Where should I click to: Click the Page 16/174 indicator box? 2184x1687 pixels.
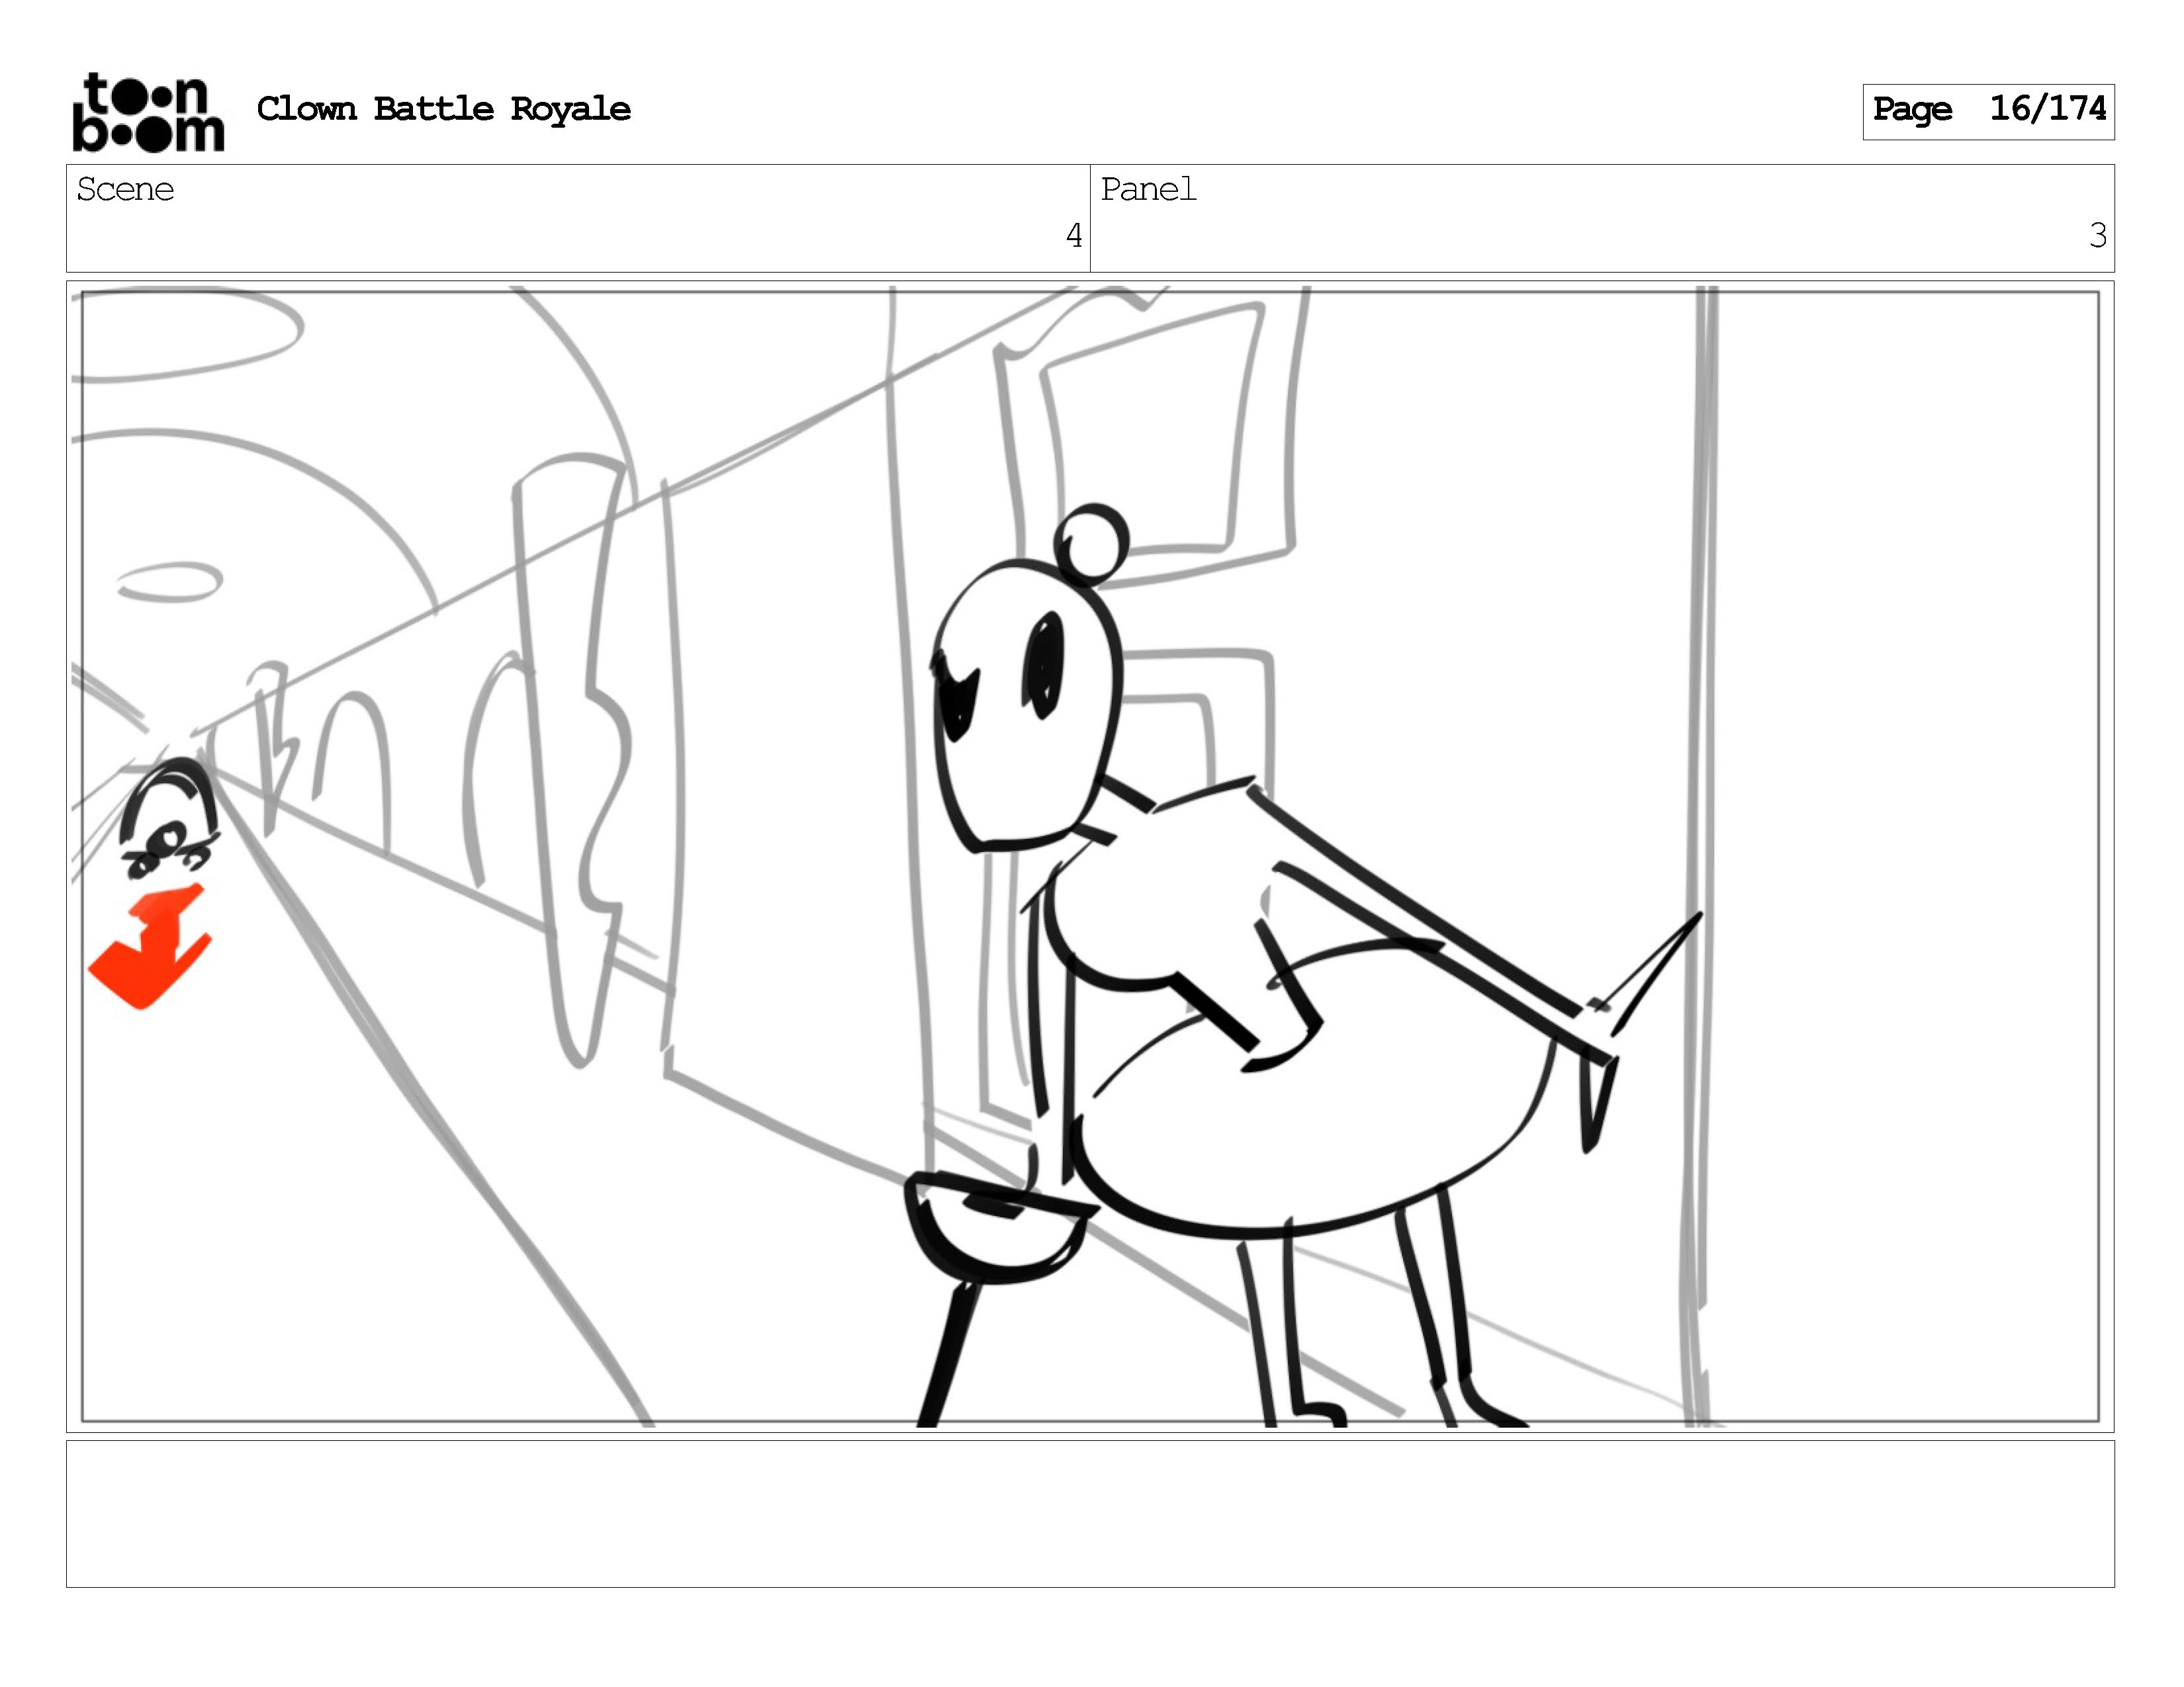pos(1988,111)
